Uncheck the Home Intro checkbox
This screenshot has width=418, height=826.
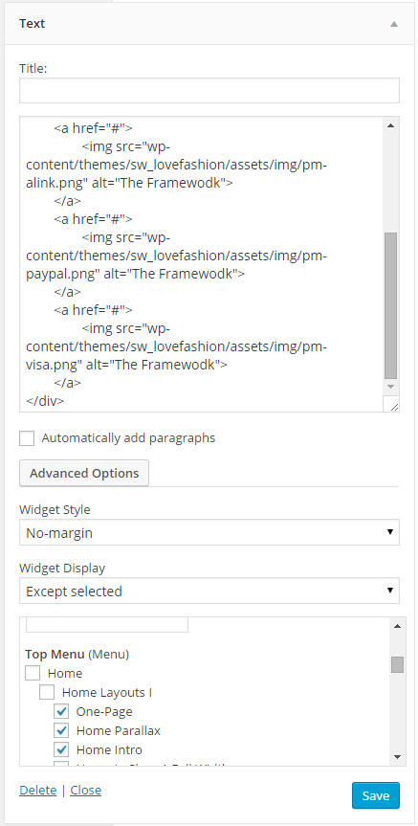click(61, 749)
